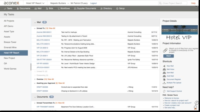
Task: Open mail VIP-CA-000012
Action: tap(42, 48)
